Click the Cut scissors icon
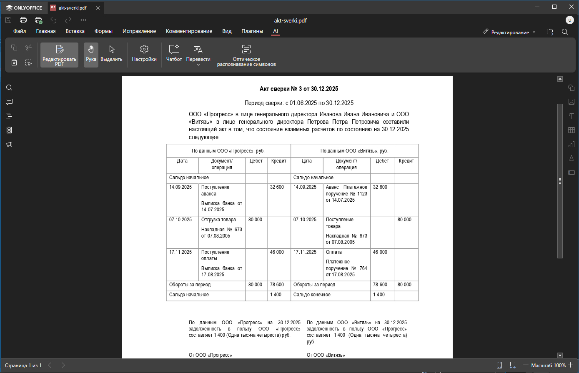The height and width of the screenshot is (373, 579). click(x=28, y=48)
